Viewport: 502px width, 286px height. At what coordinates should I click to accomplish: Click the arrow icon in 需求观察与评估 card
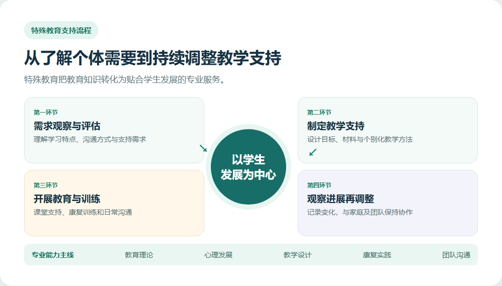203,148
